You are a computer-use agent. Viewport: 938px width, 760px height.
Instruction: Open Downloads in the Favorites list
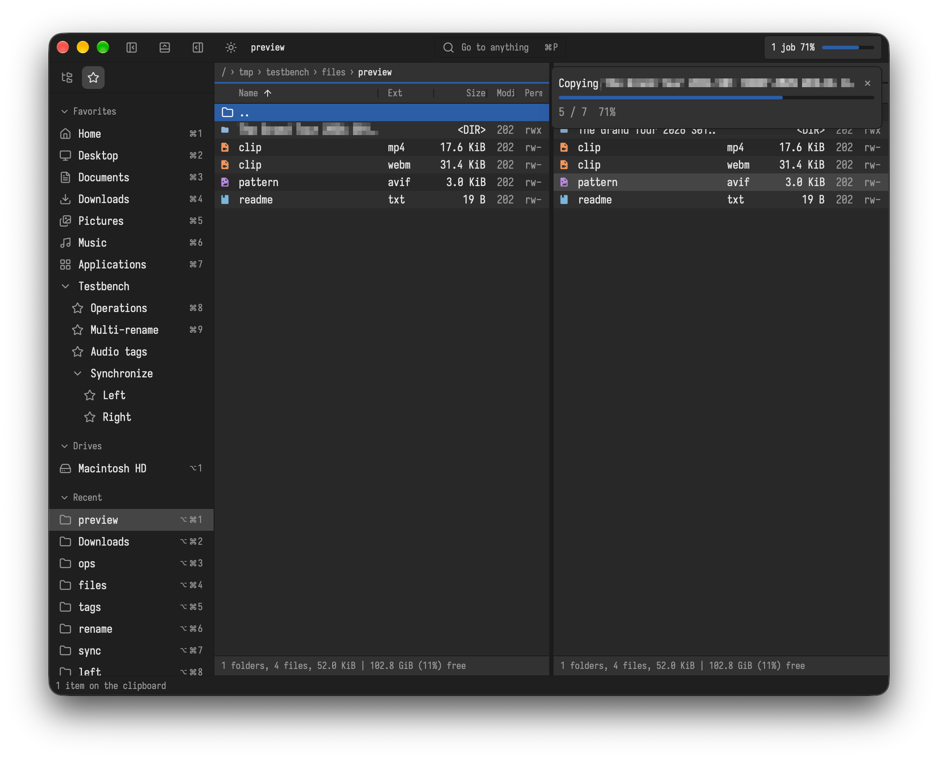click(x=131, y=199)
